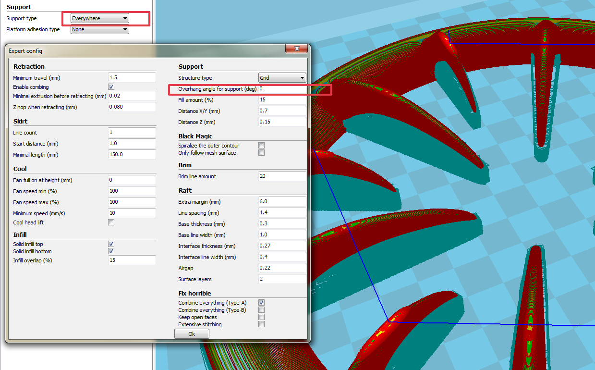Expand the Platform adhesion type dropdown
This screenshot has width=595, height=370.
(99, 29)
